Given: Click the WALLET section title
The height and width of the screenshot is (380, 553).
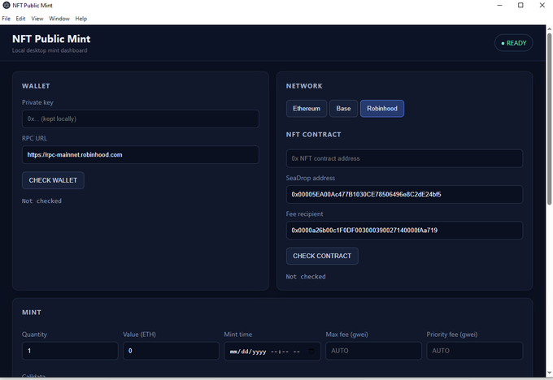Looking at the screenshot, I should click(36, 86).
